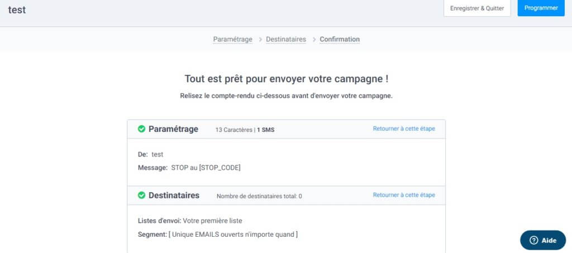This screenshot has height=253, width=572.
Task: Click "Nombre de destinataires total: 0" text
Action: (259, 196)
